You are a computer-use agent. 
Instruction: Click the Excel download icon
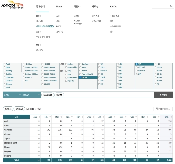[157, 109]
